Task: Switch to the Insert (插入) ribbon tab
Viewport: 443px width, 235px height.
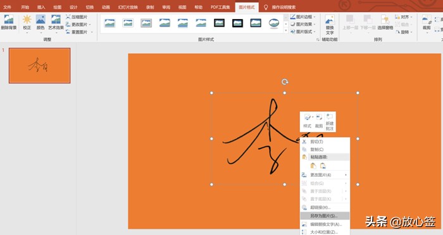Action: click(x=41, y=7)
